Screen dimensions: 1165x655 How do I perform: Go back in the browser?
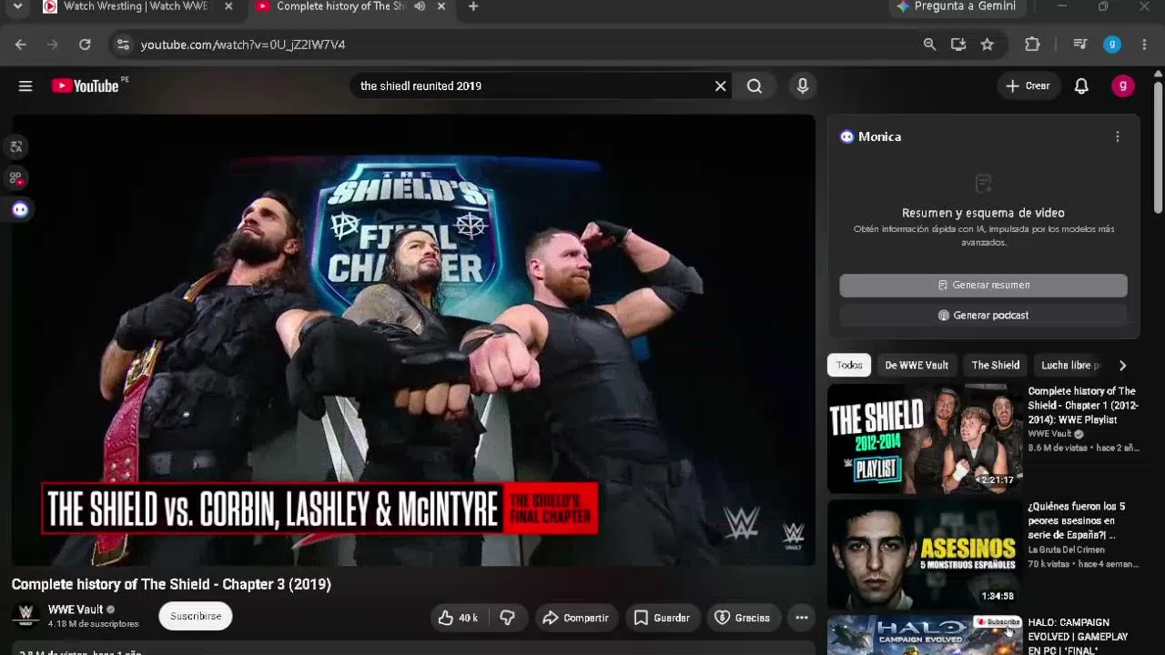[21, 45]
